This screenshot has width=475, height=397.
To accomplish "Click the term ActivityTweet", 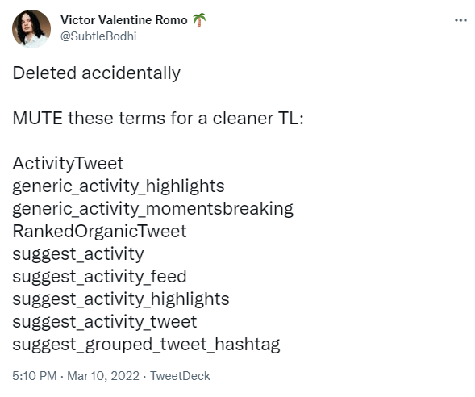I will (68, 164).
